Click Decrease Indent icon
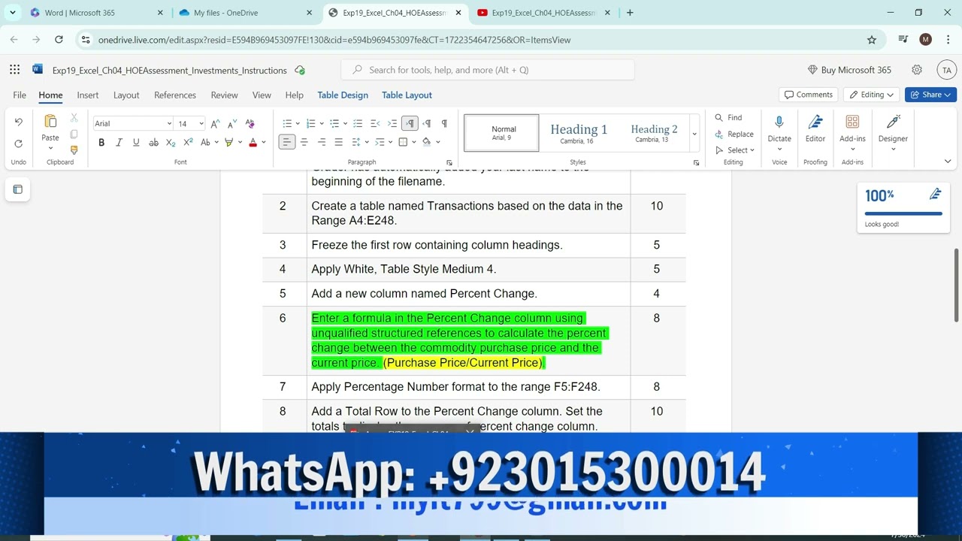Viewport: 962px width, 541px height. click(x=375, y=123)
